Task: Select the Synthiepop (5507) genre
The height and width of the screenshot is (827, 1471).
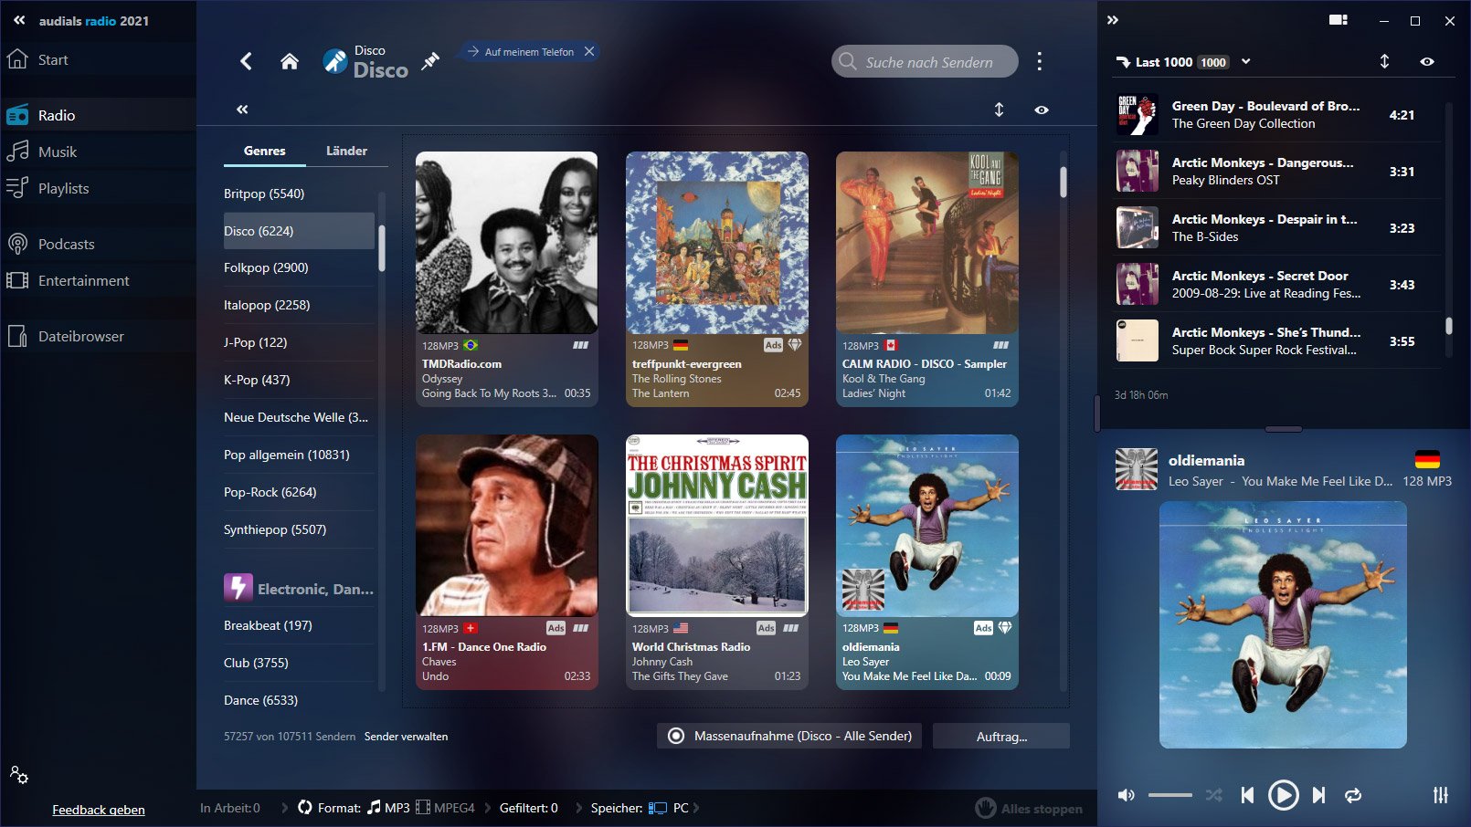Action: coord(299,529)
